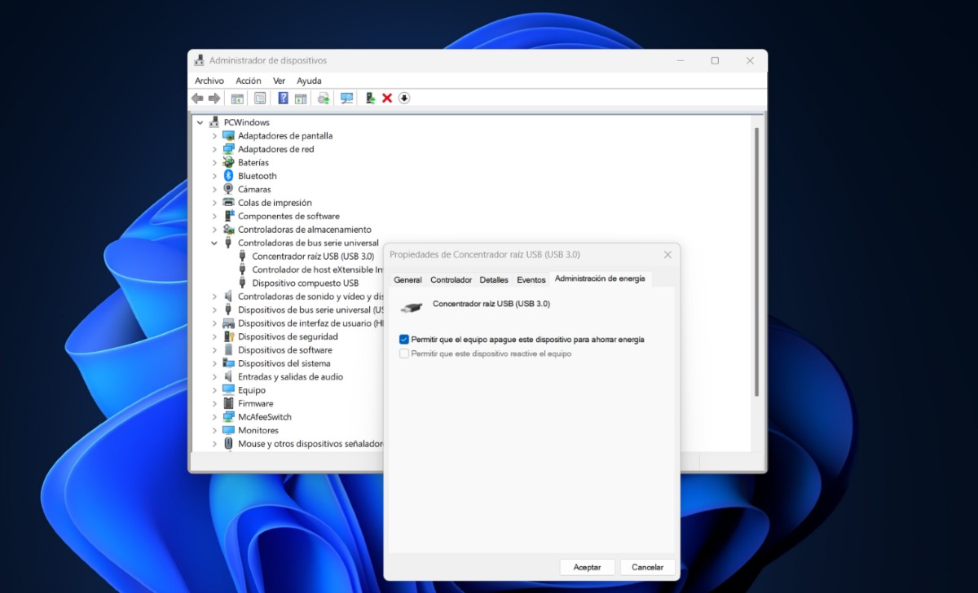
Task: Expand Colas de impresión
Action: point(214,203)
